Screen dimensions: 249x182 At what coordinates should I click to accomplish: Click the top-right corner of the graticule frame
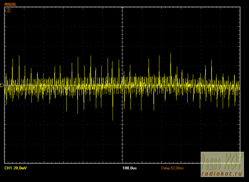point(240,7)
